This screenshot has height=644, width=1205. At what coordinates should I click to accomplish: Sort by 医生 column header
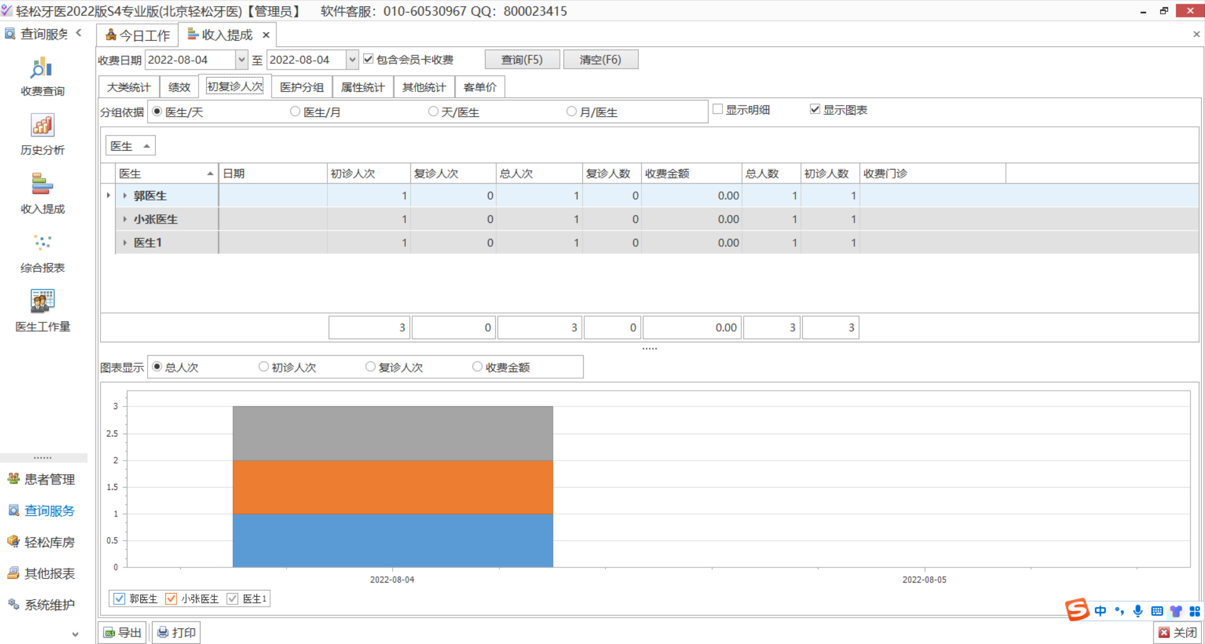point(166,173)
